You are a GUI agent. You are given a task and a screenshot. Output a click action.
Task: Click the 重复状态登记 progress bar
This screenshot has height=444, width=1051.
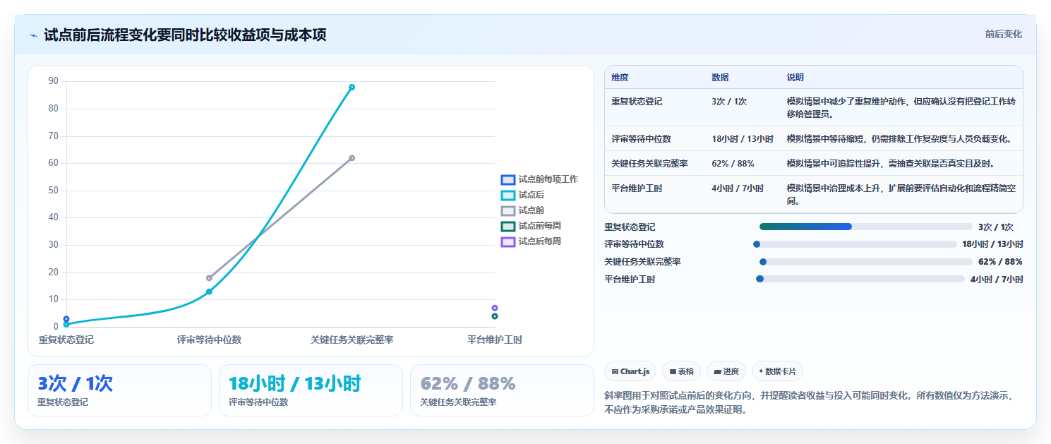(865, 227)
